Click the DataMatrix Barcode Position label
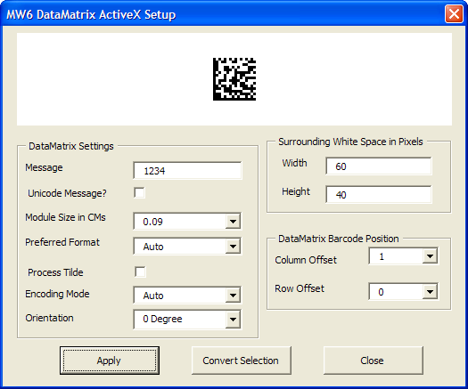The width and height of the screenshot is (468, 389). 339,239
